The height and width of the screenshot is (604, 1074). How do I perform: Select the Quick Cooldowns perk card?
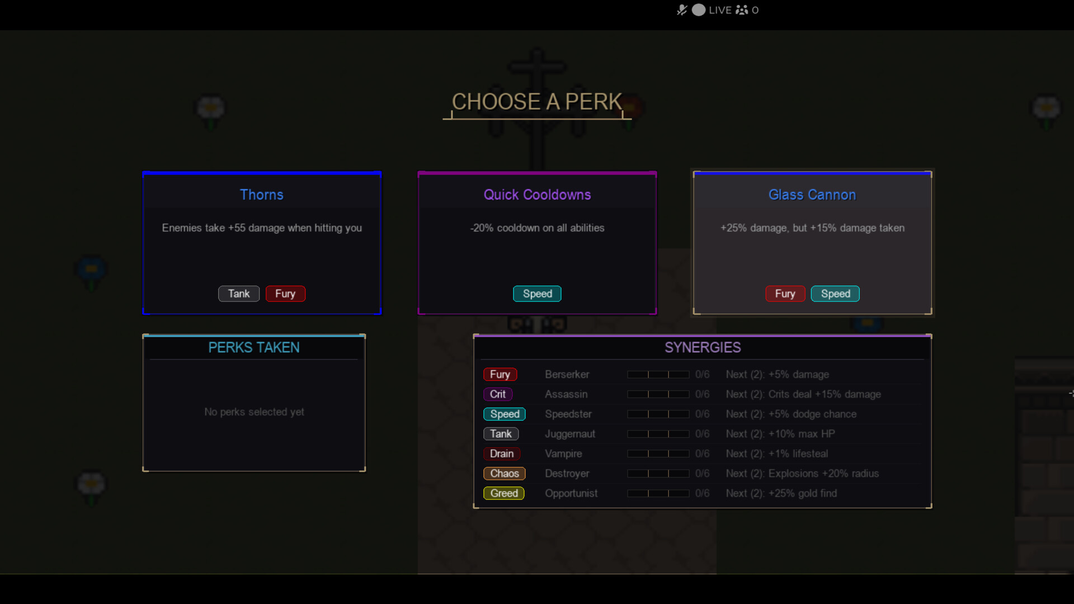(536, 243)
